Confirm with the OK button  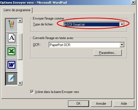pos(78,104)
